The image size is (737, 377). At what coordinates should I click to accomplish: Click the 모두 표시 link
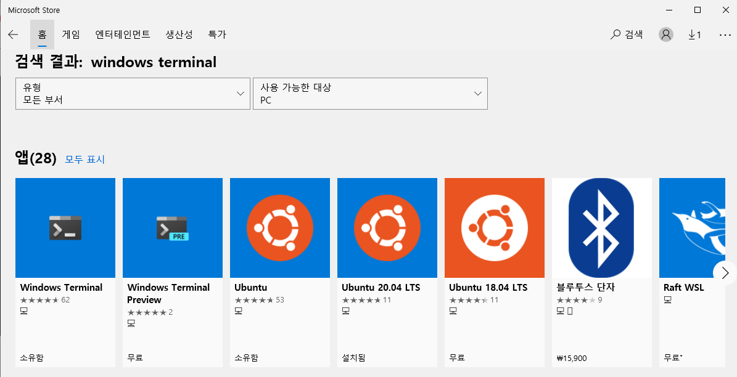pyautogui.click(x=84, y=160)
